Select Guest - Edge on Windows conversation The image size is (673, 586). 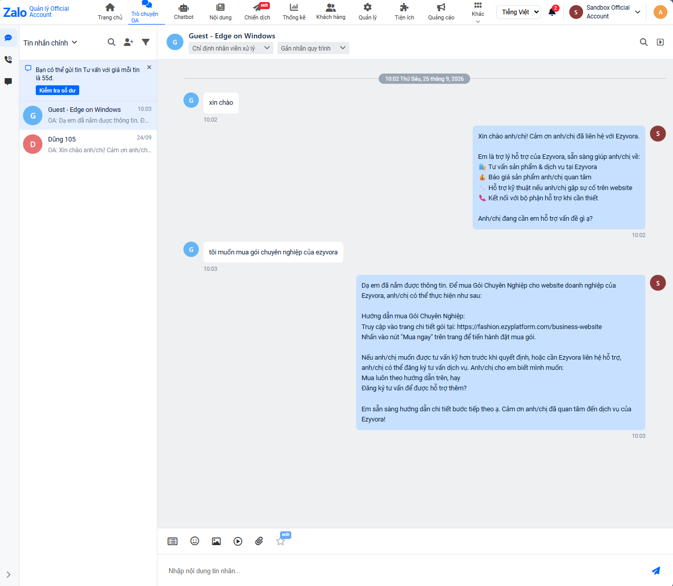(x=88, y=115)
